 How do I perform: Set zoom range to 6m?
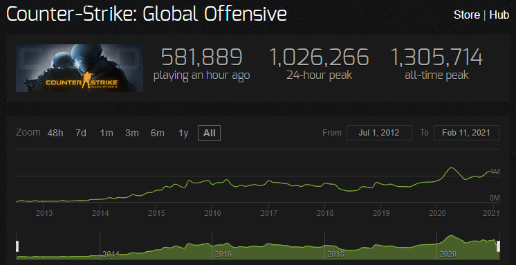(x=158, y=134)
